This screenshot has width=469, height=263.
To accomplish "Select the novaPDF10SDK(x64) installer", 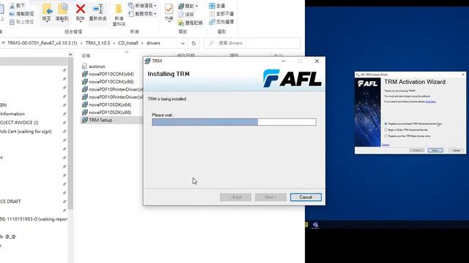I will click(x=106, y=104).
